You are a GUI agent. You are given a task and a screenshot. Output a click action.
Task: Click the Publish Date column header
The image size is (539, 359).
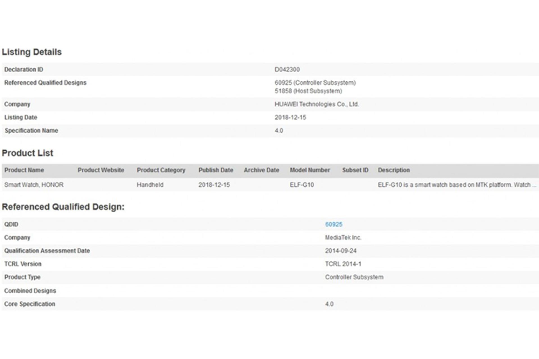coord(216,170)
